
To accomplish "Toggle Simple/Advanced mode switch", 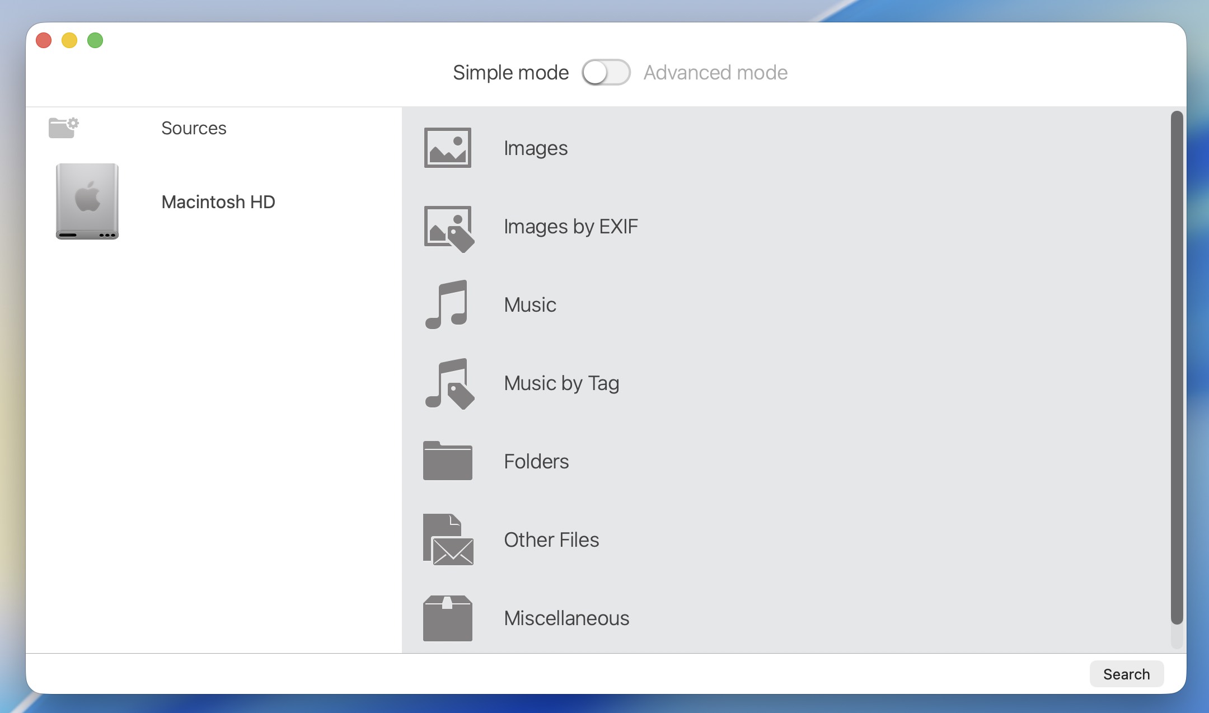I will click(x=606, y=72).
